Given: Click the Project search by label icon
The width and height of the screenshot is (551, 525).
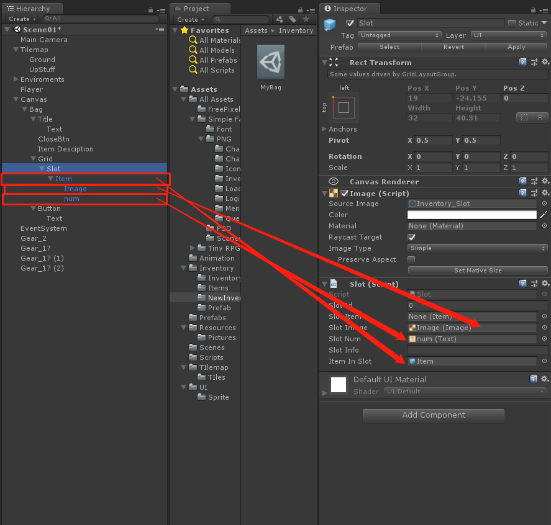Looking at the screenshot, I should point(293,19).
